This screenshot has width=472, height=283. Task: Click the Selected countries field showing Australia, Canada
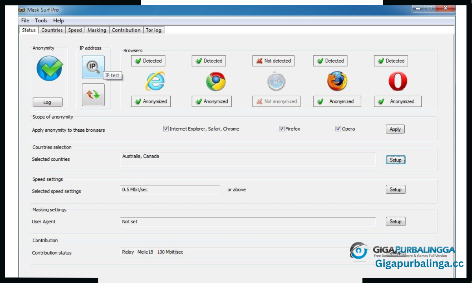click(248, 159)
